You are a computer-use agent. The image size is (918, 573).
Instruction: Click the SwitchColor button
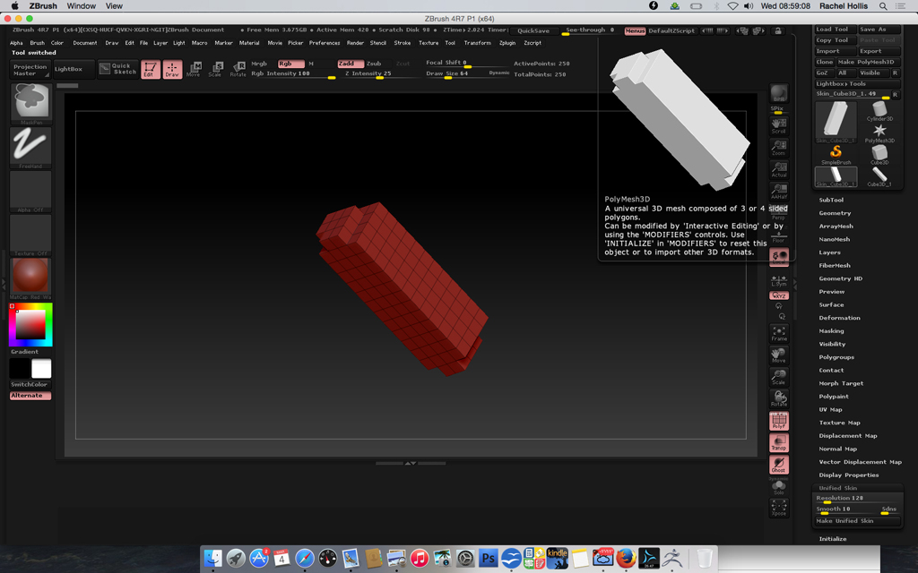click(30, 385)
